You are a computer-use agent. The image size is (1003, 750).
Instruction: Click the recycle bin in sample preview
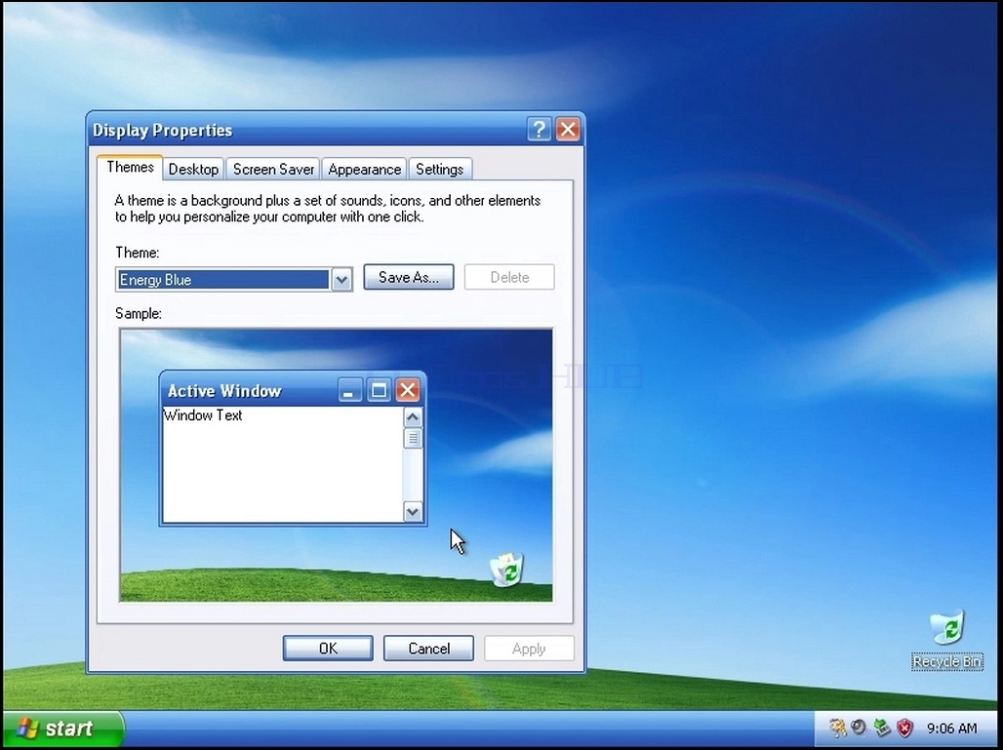506,570
